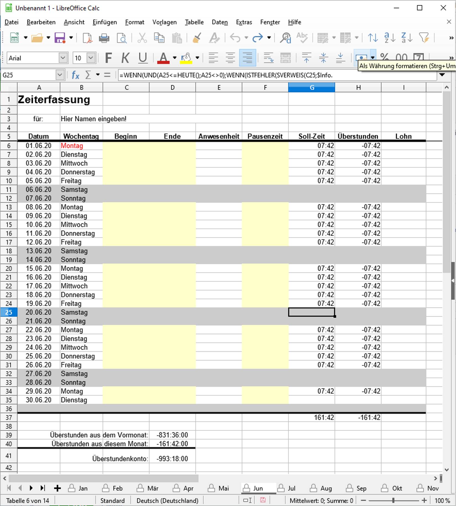This screenshot has width=456, height=506.
Task: Copy the selection with the copy icon
Action: [x=159, y=38]
